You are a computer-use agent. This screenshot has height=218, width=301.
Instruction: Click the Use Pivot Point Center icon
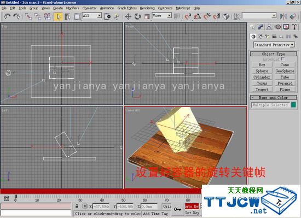[x=177, y=16]
